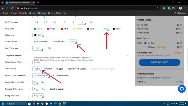Go back using browser back arrow
Screen dimensions: 188x106
coord(3,8)
